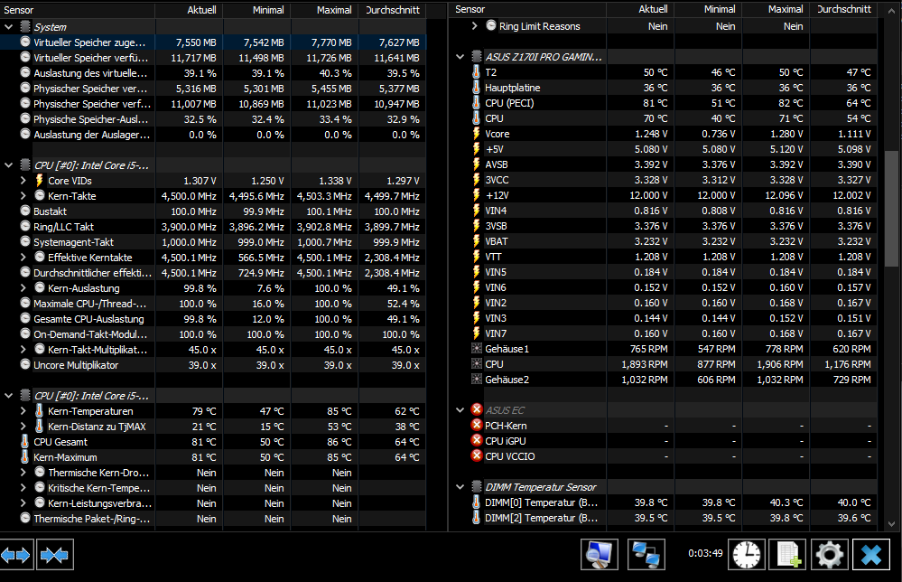The image size is (902, 582).
Task: Expand the Ring Limit Reasons row
Action: 475,26
